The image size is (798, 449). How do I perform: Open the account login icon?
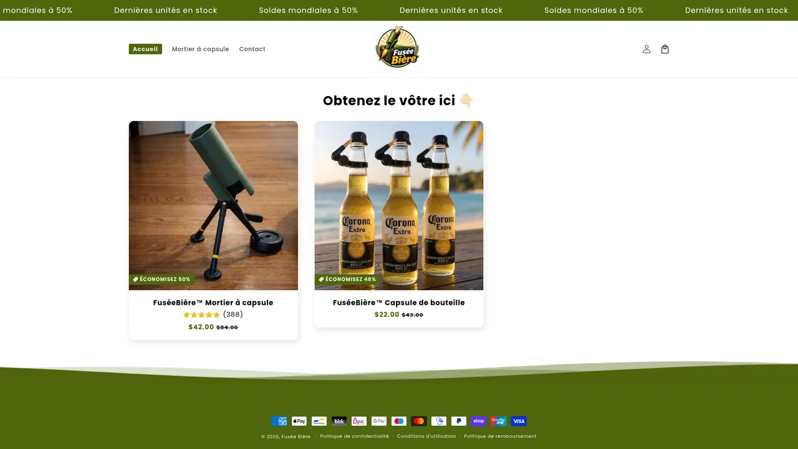(647, 49)
